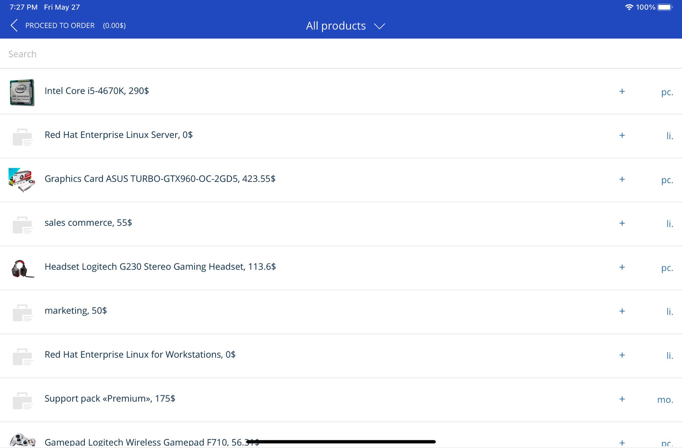
Task: Select 'marketing, 50$' text
Action: tap(76, 311)
